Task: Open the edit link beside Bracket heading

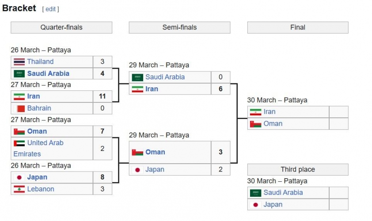Action: tap(50, 9)
